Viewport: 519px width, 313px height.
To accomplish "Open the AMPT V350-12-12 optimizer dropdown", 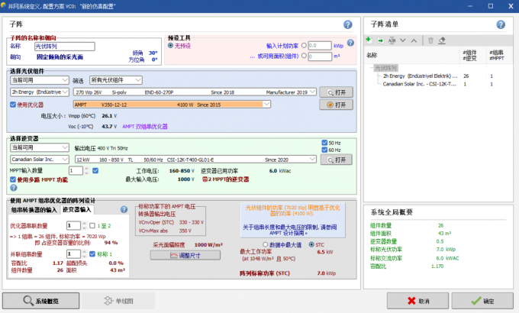I will 172,105.
